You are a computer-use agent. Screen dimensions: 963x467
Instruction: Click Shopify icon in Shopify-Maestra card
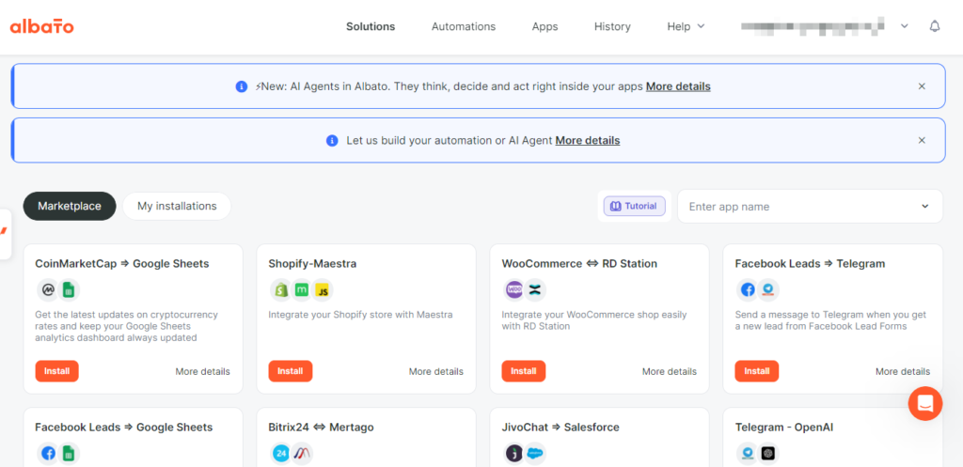pos(280,289)
